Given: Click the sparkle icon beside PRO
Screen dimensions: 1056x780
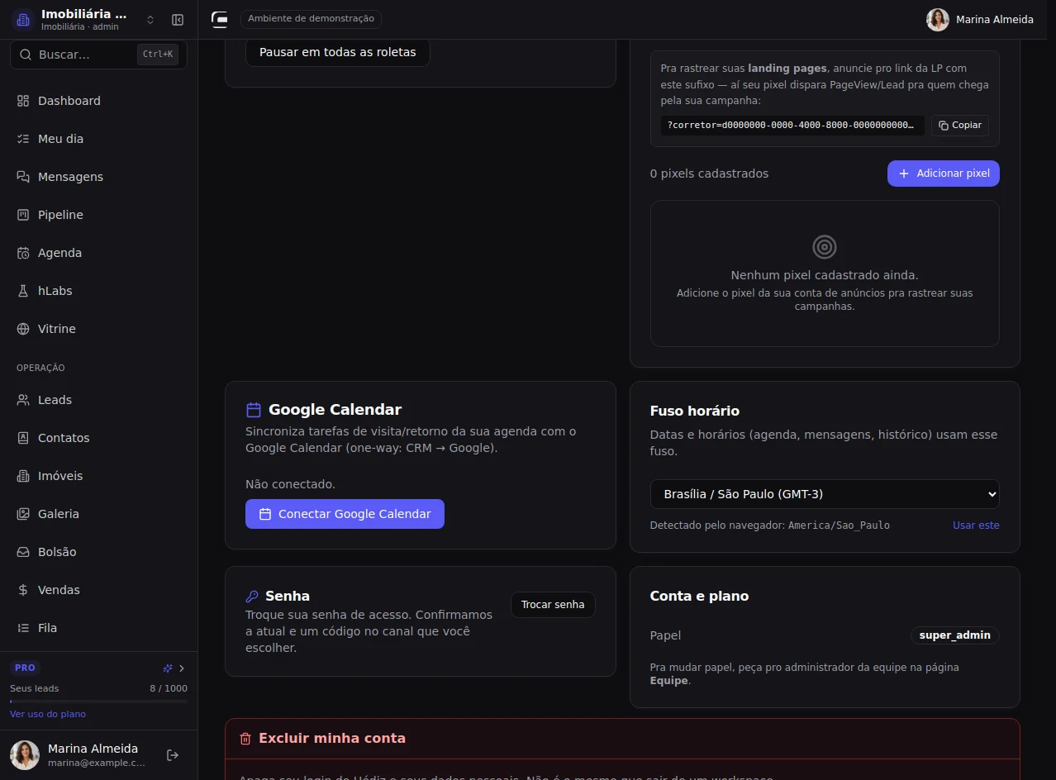Looking at the screenshot, I should click(168, 668).
